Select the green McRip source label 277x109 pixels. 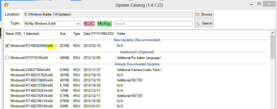[x=105, y=24]
